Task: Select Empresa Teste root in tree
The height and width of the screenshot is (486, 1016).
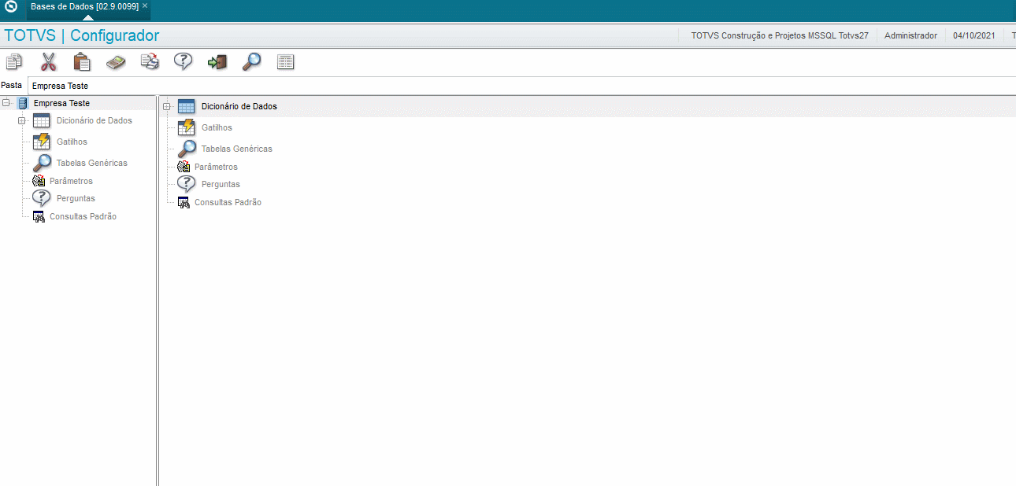Action: (x=61, y=103)
